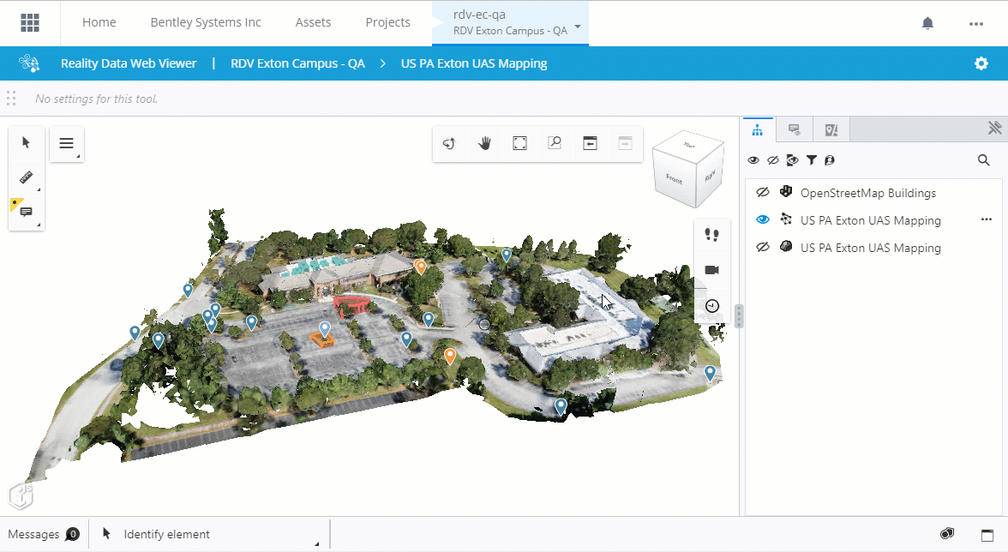Screen dimensions: 1008x552
Task: Click US PA Exton UAS Mapping breadcrumb
Action: click(x=474, y=63)
